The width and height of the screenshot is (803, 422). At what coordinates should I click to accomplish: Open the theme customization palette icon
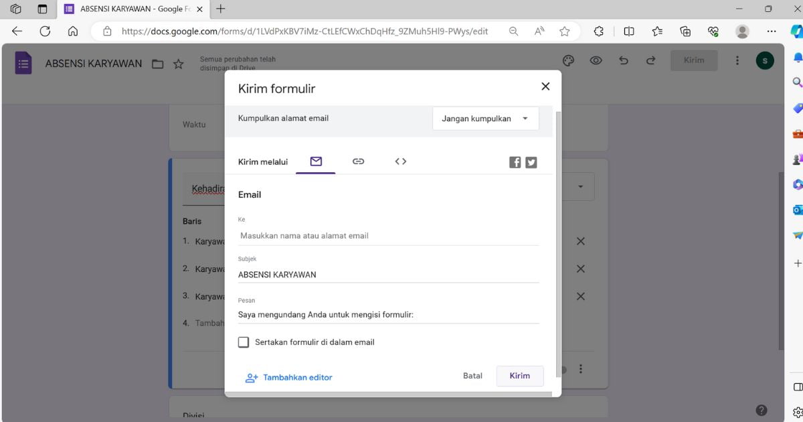(568, 60)
